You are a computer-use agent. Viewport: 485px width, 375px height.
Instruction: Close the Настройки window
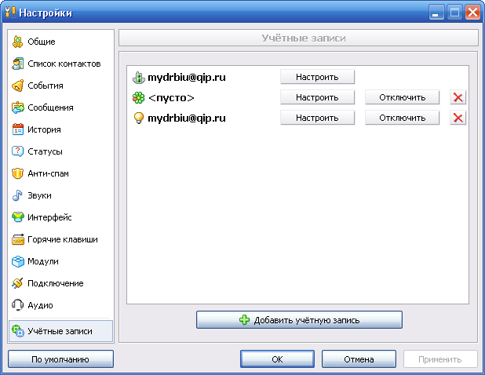(x=472, y=13)
